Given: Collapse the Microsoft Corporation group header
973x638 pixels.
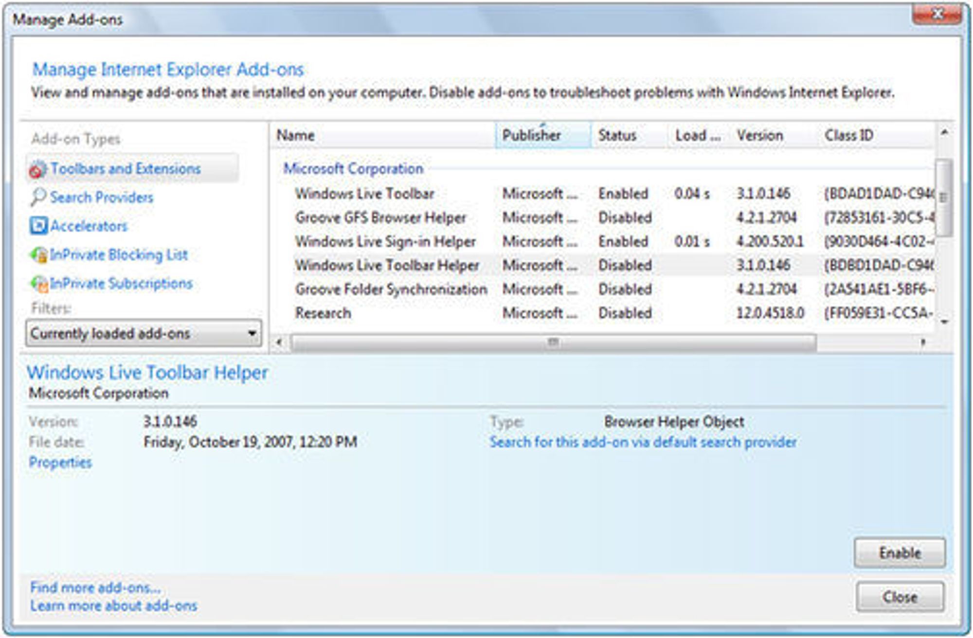Looking at the screenshot, I should point(354,168).
